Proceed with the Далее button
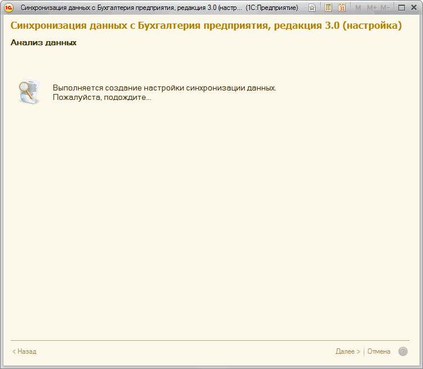Screen dimensions: 423x369 [348, 351]
